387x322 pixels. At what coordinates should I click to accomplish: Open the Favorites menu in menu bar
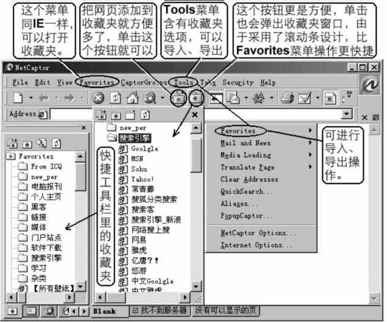pos(96,82)
